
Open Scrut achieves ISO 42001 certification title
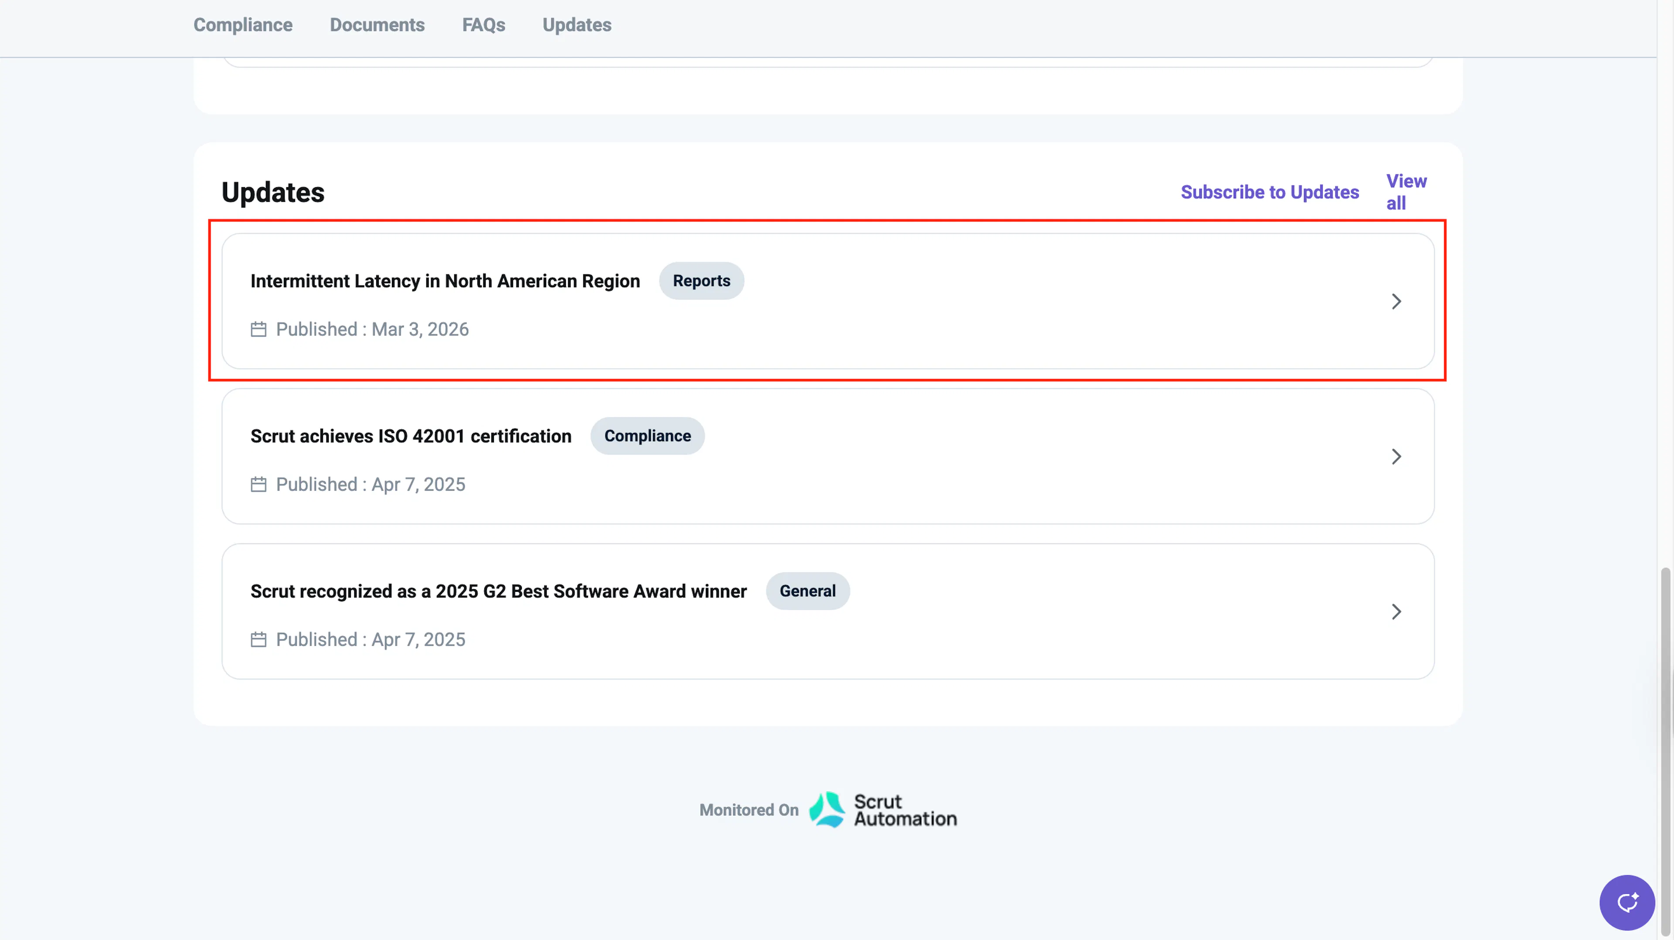coord(411,436)
